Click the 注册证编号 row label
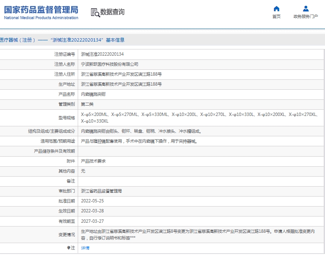The height and width of the screenshot is (256, 325). [65, 54]
